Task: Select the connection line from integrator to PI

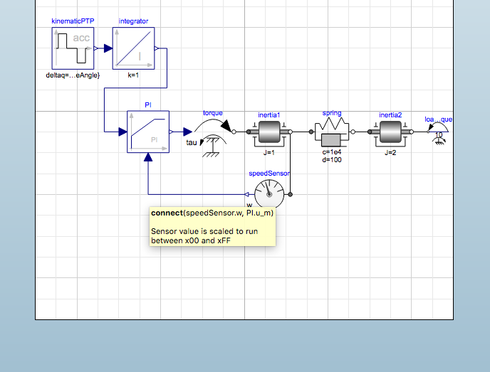Action: [x=135, y=88]
